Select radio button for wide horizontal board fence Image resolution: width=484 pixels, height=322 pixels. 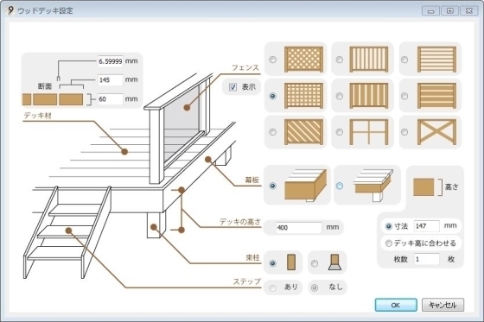(404, 96)
